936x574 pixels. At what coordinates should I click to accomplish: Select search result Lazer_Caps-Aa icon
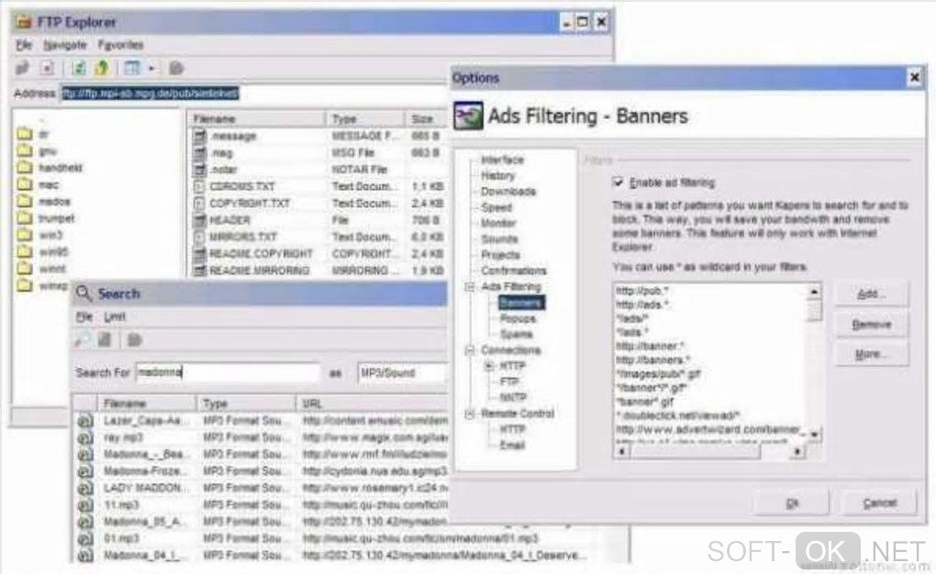[x=85, y=421]
